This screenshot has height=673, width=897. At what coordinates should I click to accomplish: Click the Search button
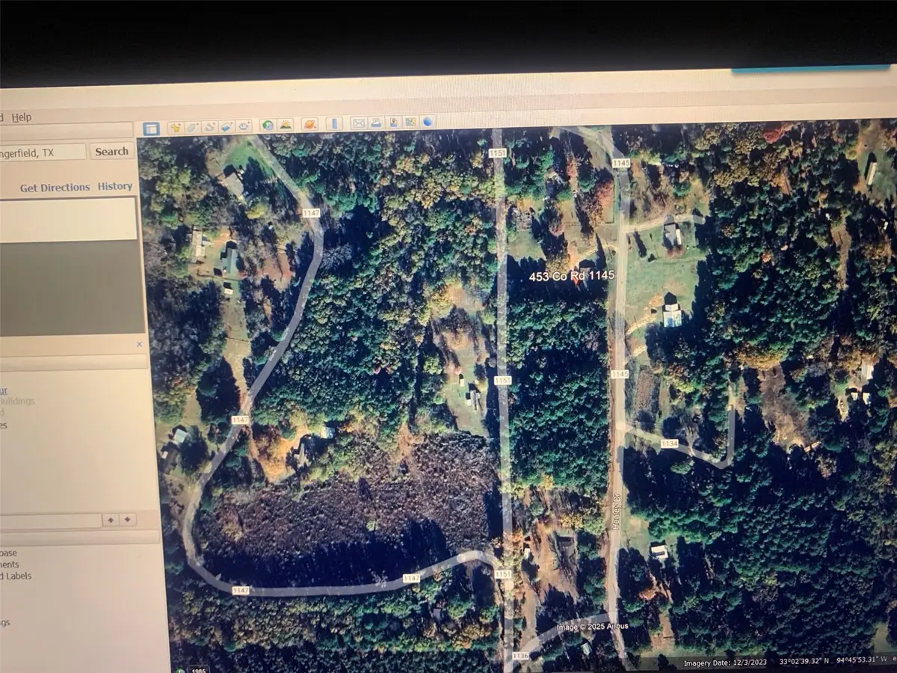point(111,151)
